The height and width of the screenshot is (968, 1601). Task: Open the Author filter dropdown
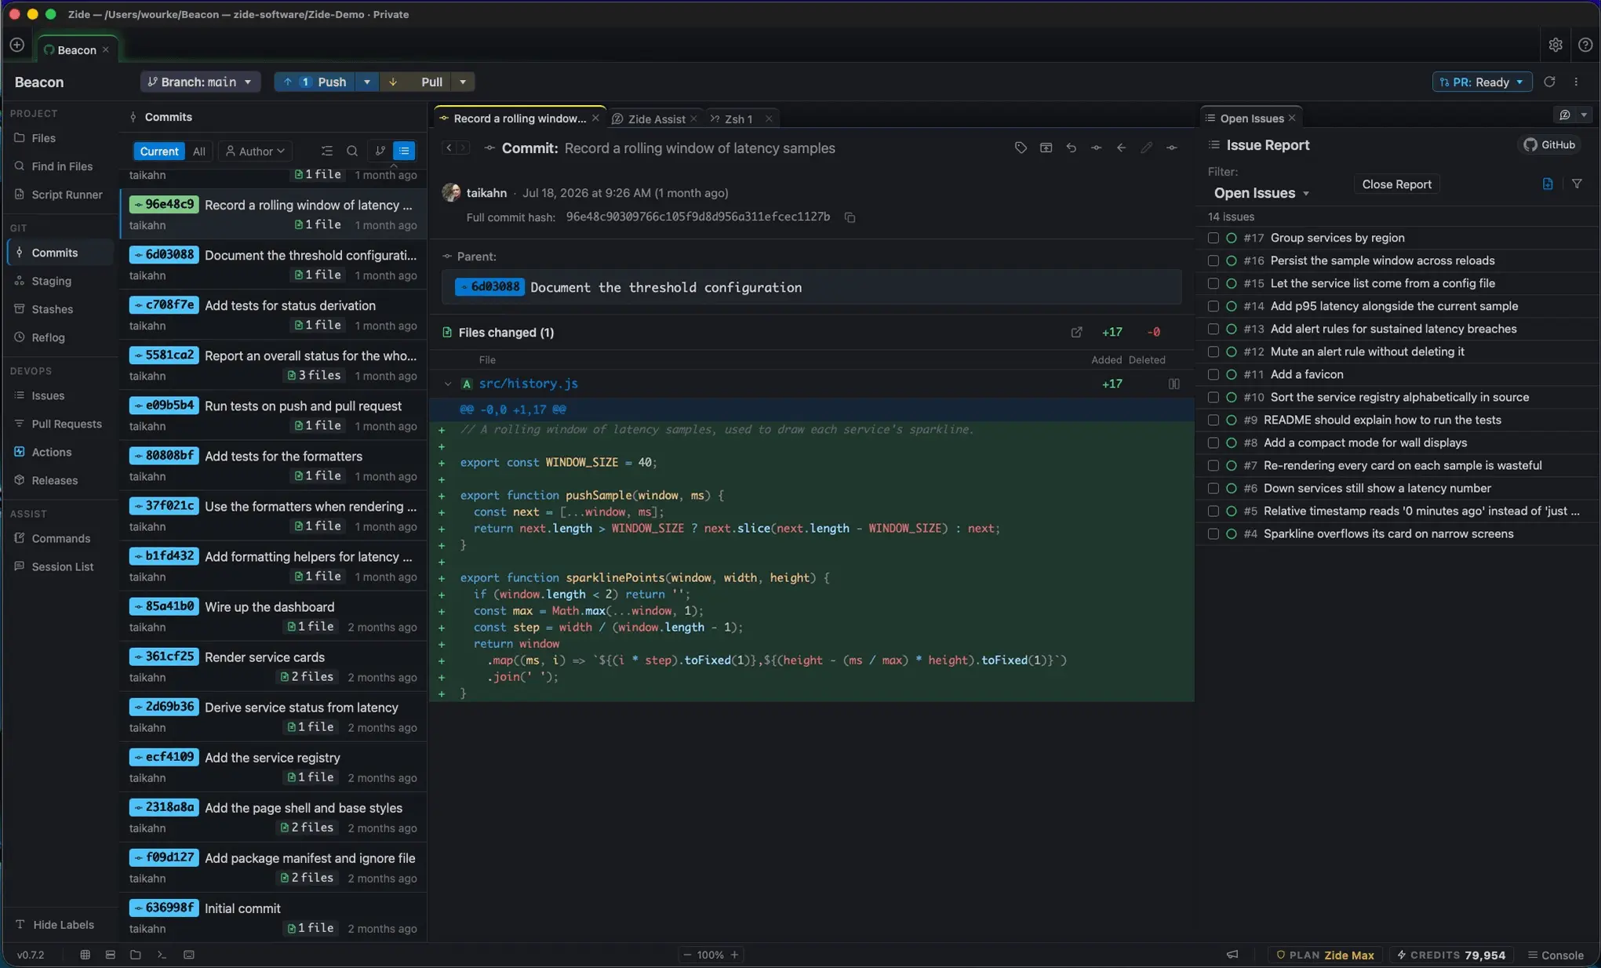click(x=255, y=151)
